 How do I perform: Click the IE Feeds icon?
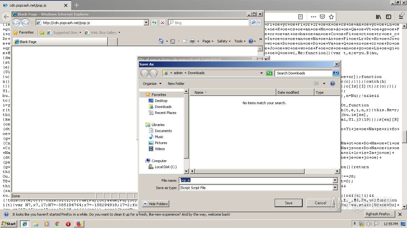pos(173,41)
